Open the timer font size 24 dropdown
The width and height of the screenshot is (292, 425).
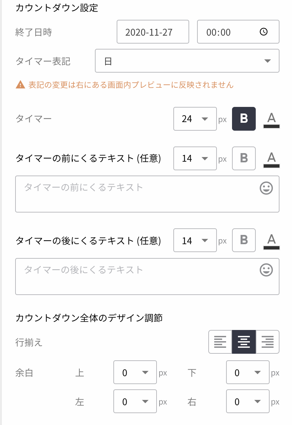[x=195, y=119]
